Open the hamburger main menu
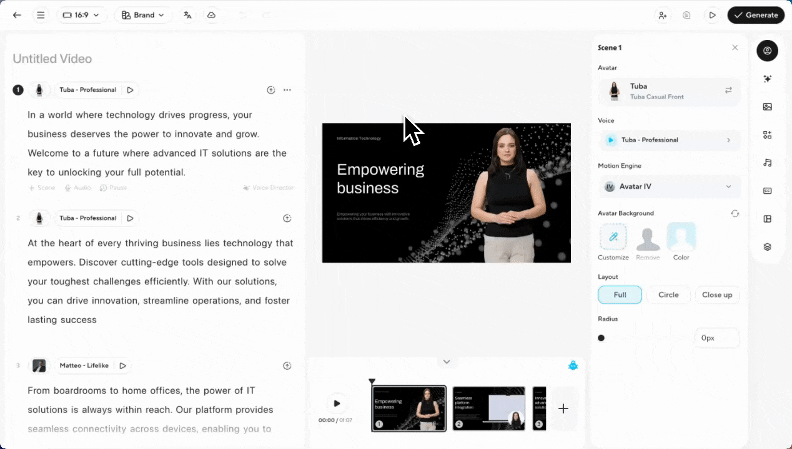The image size is (792, 449). pos(41,15)
